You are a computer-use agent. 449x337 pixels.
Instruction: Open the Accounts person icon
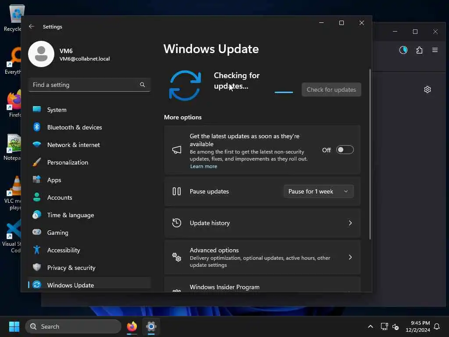[37, 197]
